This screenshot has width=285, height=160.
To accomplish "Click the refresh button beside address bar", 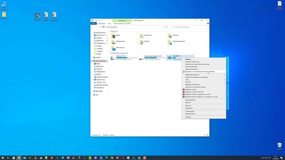I will [x=167, y=27].
